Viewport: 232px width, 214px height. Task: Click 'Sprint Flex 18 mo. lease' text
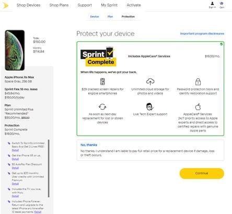click(21, 89)
